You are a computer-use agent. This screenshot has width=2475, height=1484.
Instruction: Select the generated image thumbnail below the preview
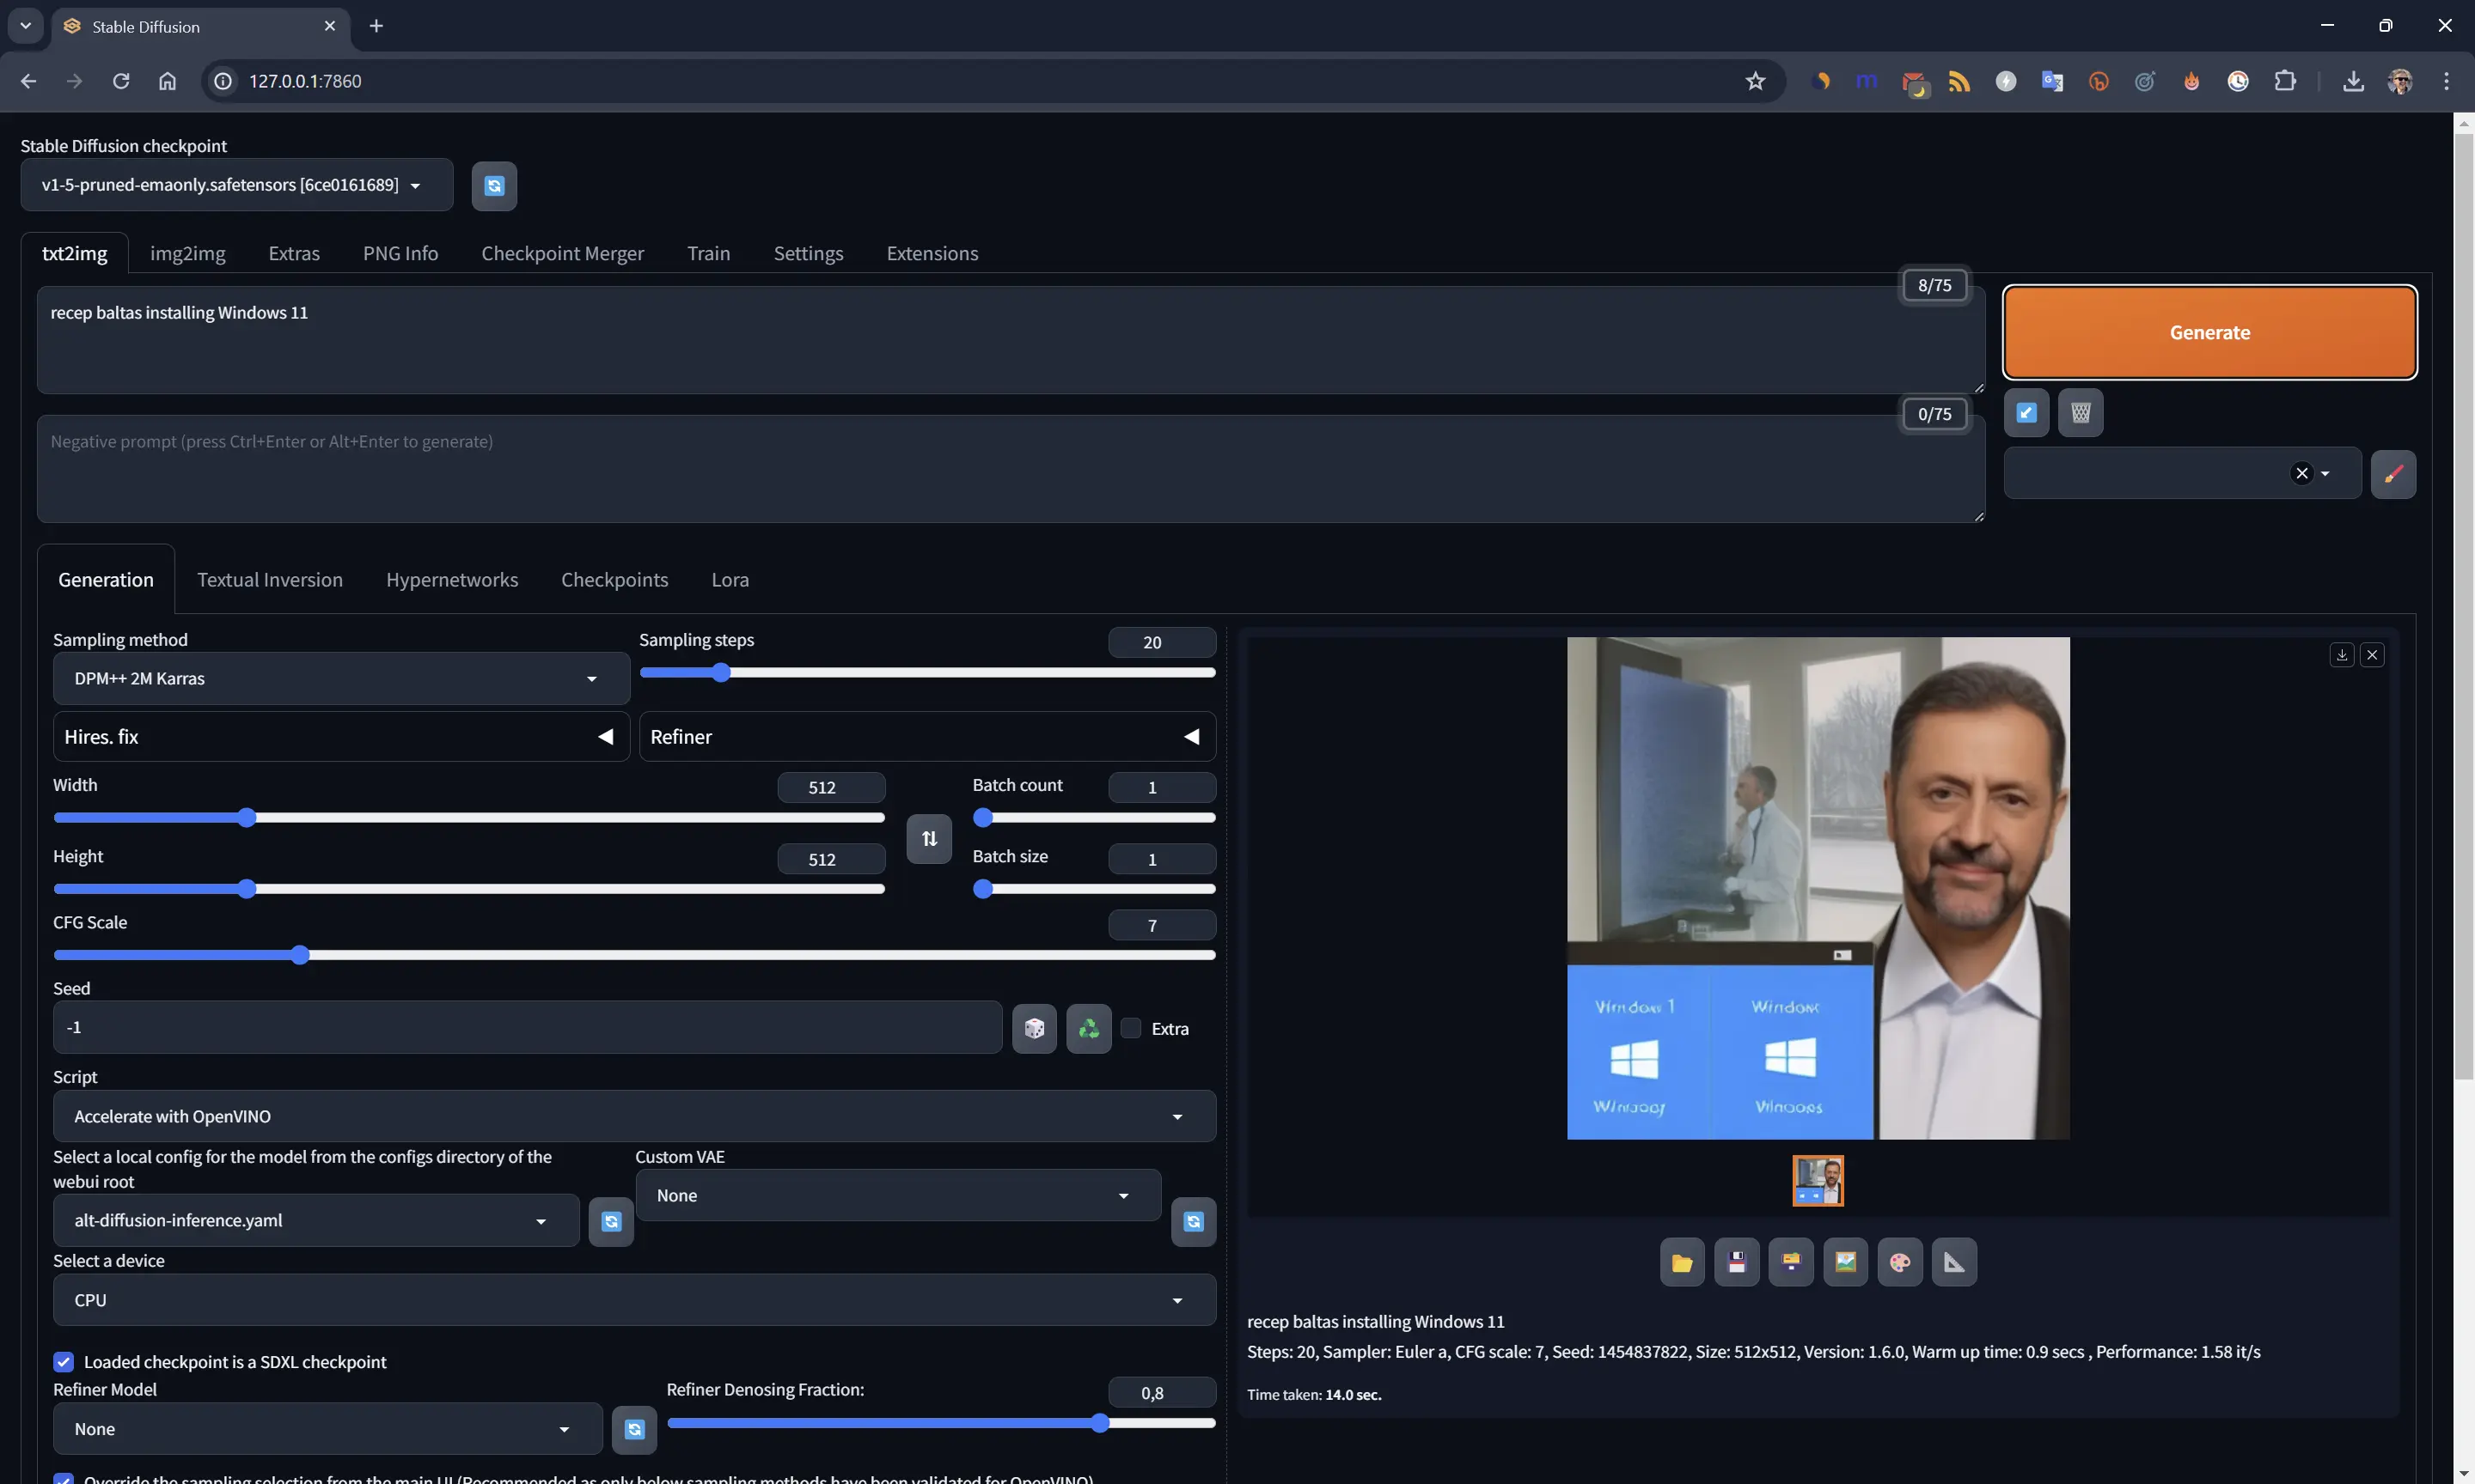(1818, 1182)
